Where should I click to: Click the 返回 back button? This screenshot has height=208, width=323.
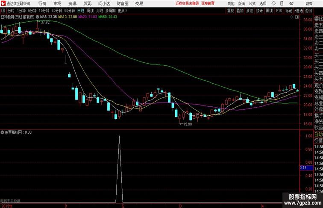tap(308, 11)
